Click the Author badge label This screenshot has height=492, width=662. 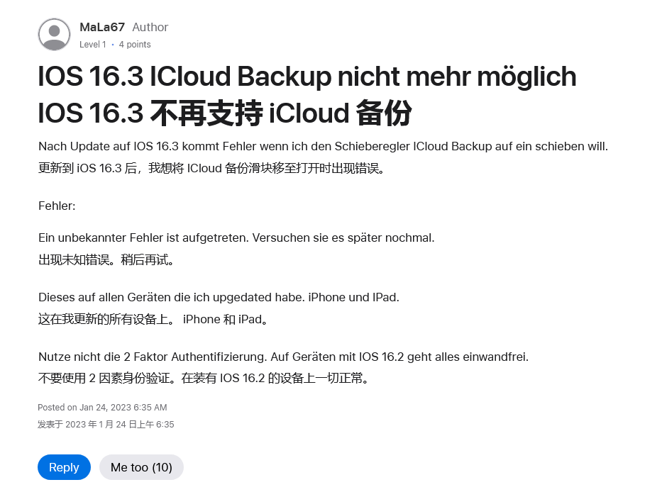(x=150, y=27)
